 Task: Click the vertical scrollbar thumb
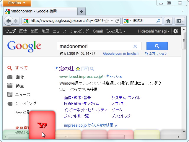(184, 41)
